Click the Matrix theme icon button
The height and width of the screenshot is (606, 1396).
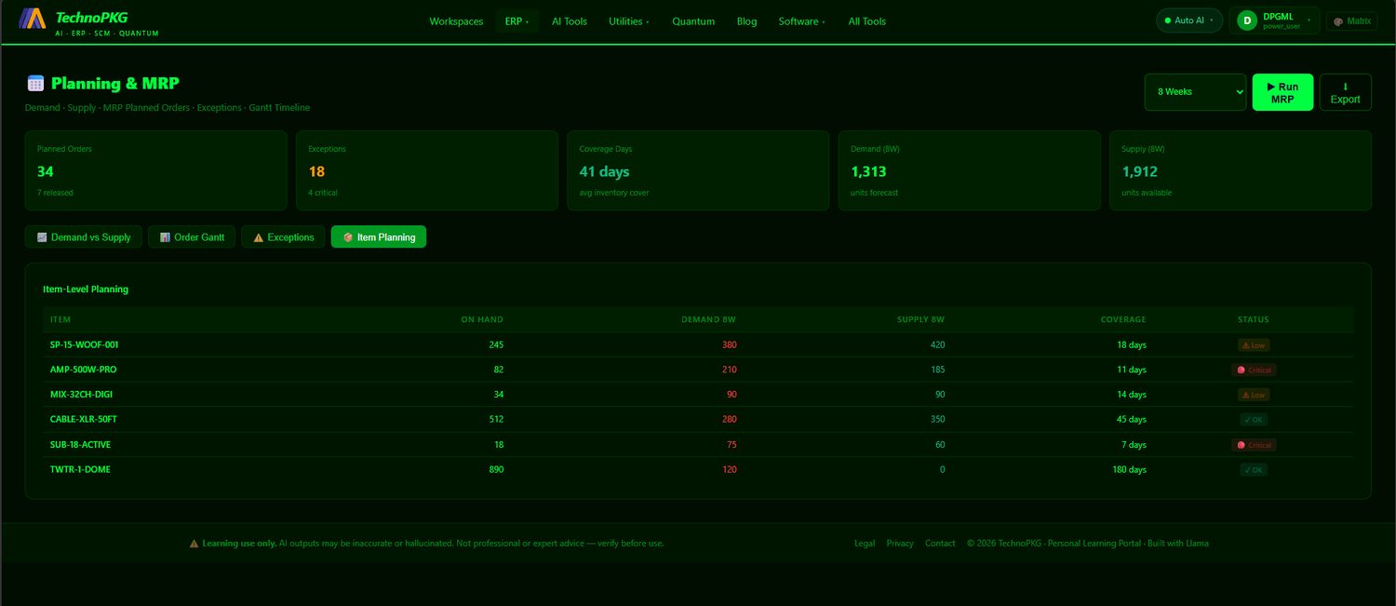point(1351,20)
